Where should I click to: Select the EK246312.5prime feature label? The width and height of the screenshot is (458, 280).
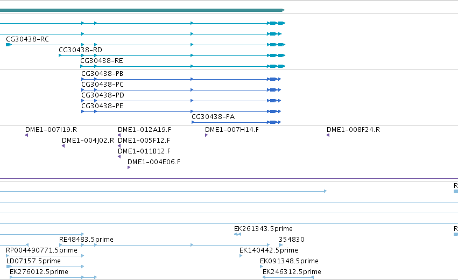coord(292,272)
